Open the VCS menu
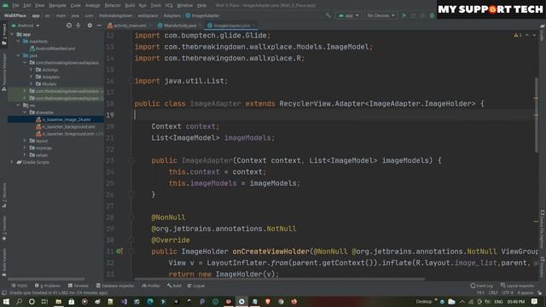The width and height of the screenshot is (546, 307). [x=169, y=6]
